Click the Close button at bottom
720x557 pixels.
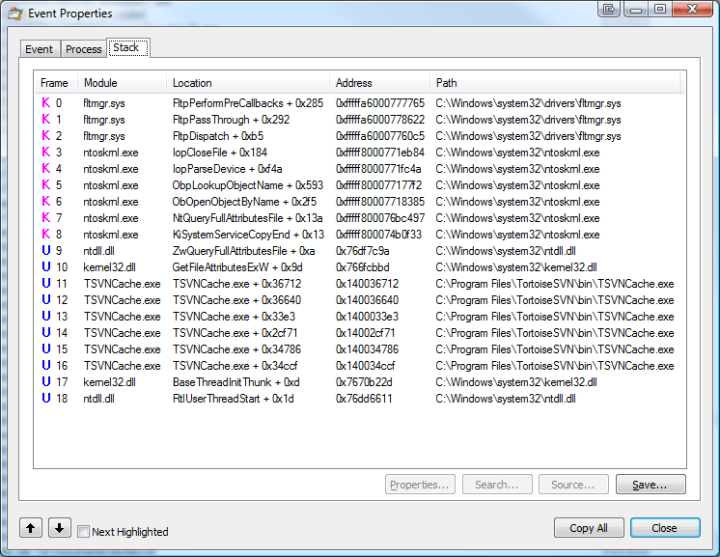665,528
